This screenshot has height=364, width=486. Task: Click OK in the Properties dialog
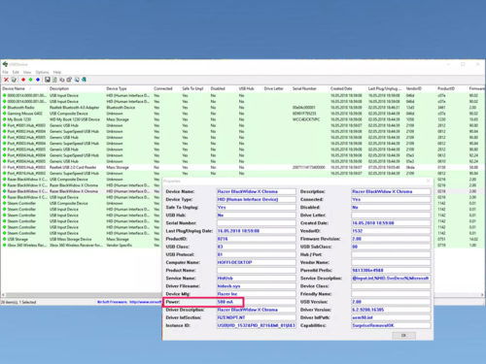click(x=403, y=335)
